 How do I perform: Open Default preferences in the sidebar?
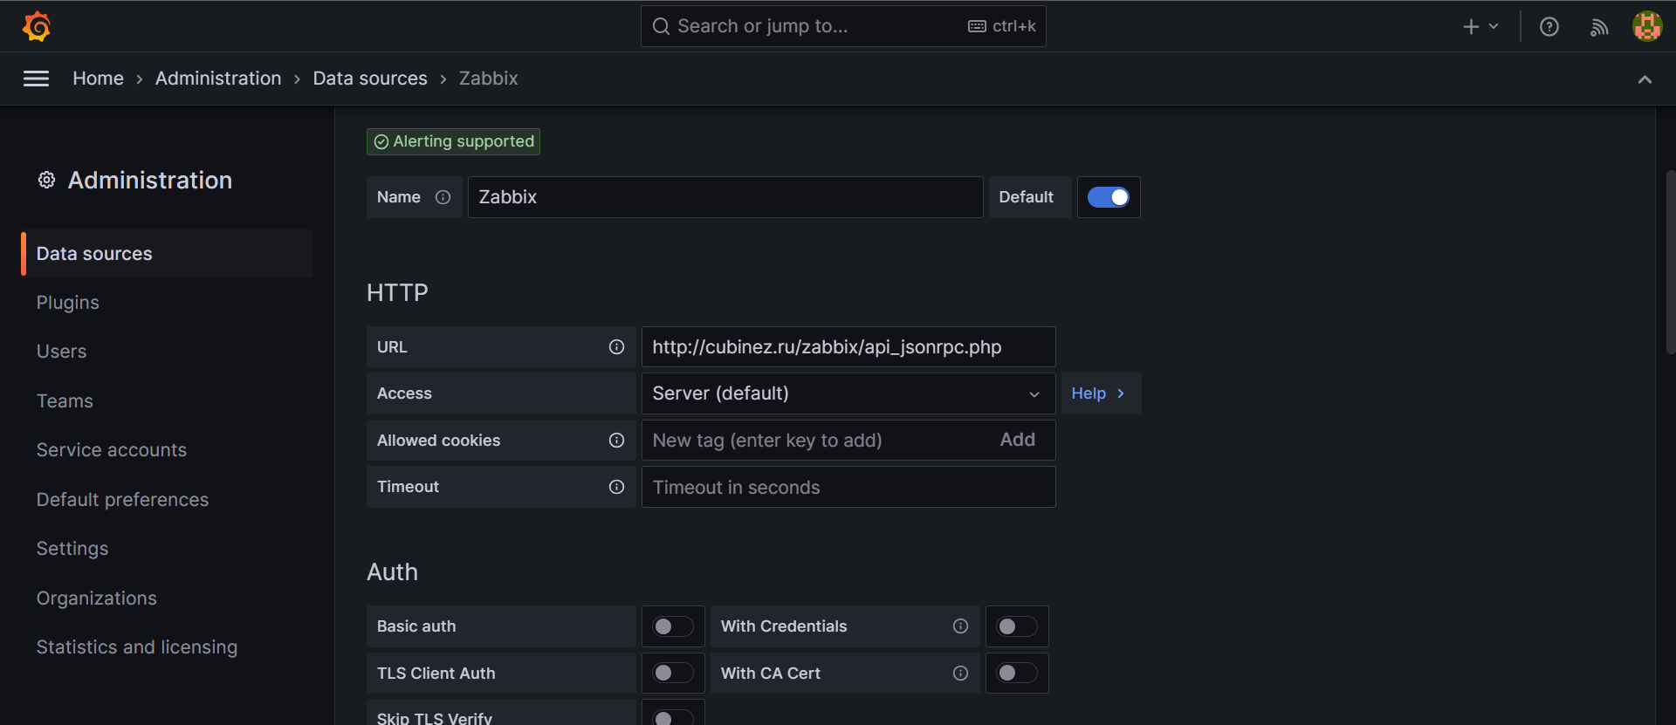[122, 500]
